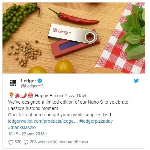Open the #thankslaszlo hashtag
This screenshot has width=150, height=150.
tap(22, 127)
